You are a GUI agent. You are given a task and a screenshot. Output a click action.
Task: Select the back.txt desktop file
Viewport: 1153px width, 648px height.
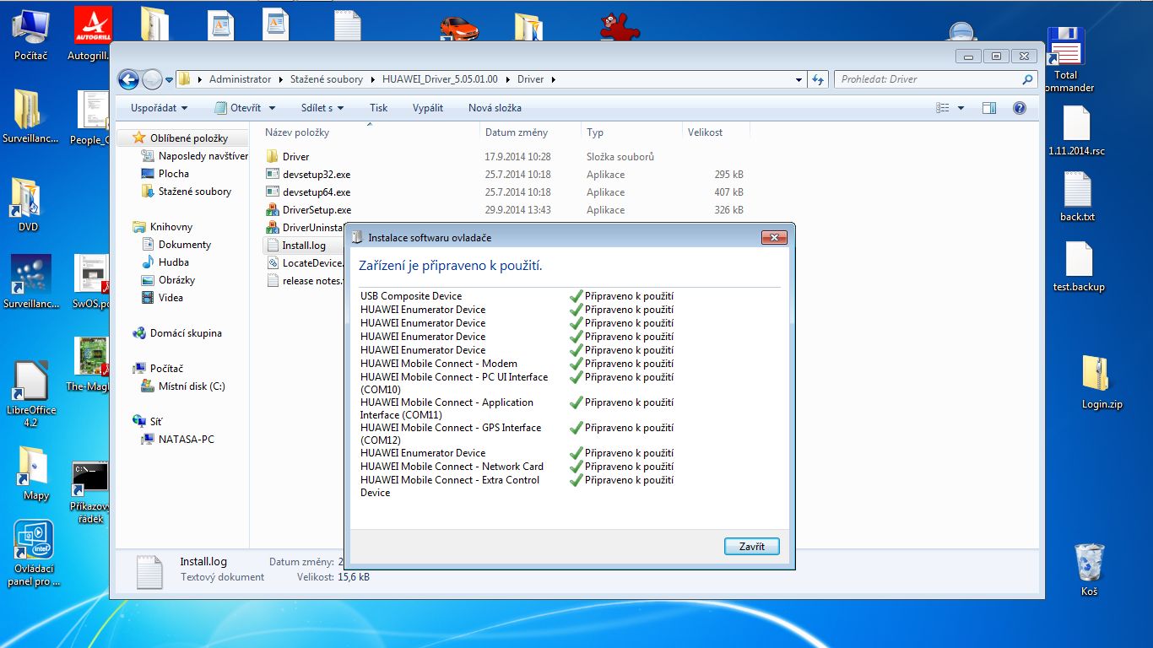1077,197
